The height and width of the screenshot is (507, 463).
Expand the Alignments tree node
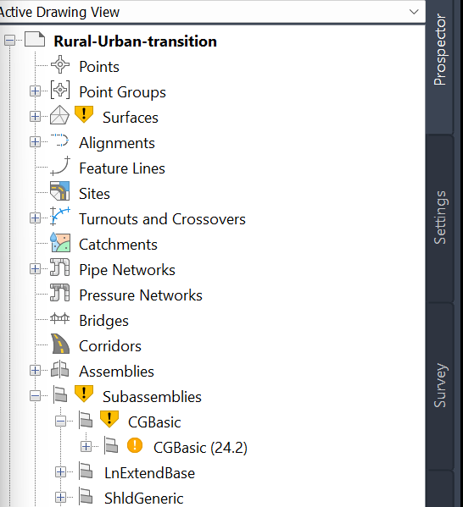pyautogui.click(x=35, y=142)
